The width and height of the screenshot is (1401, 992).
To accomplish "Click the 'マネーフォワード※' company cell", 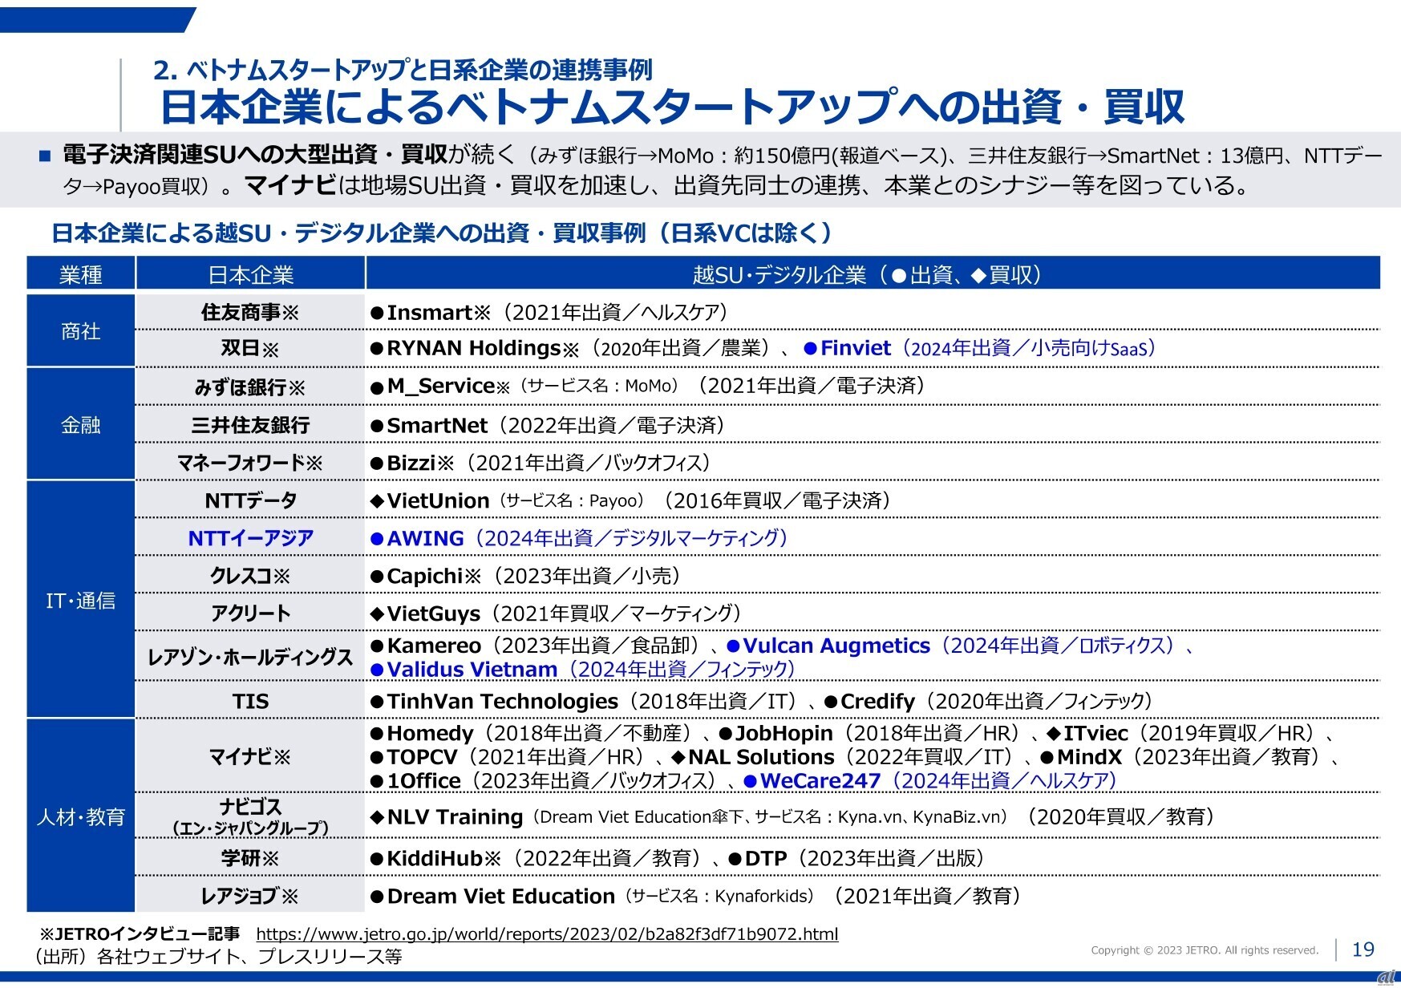I will (250, 463).
